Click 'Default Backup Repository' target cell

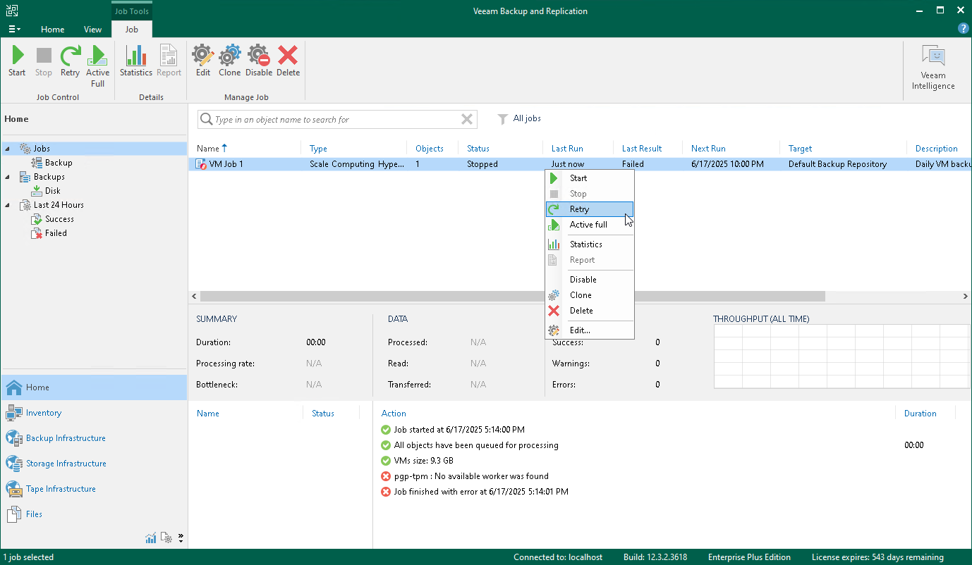(837, 164)
